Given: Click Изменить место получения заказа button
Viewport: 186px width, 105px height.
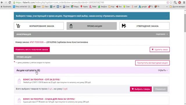Looking at the screenshot, I should click(x=32, y=50).
